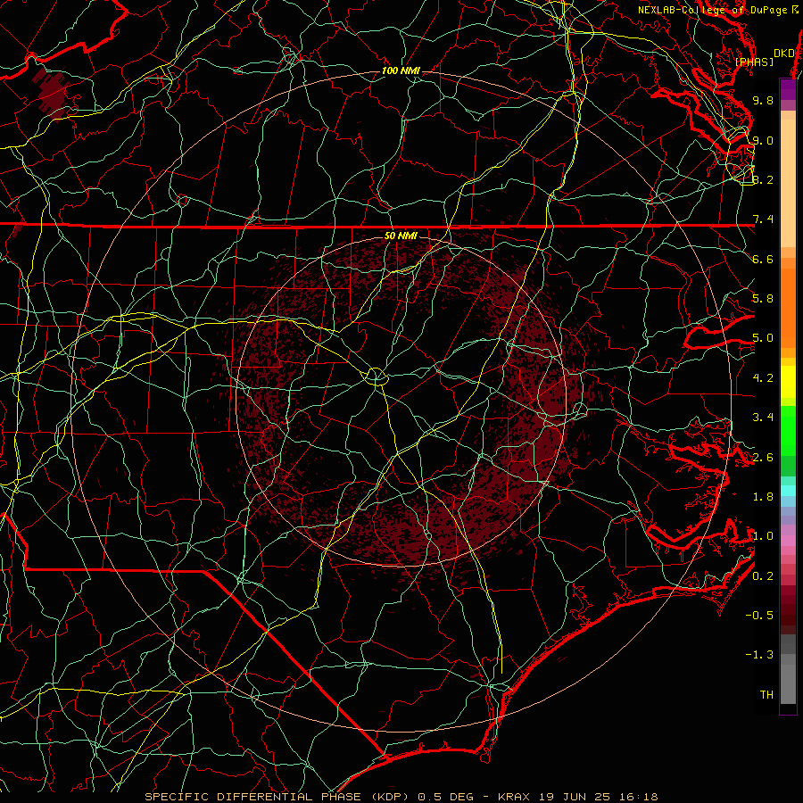Click the 1.8 scale value
The image size is (803, 803).
click(x=763, y=497)
